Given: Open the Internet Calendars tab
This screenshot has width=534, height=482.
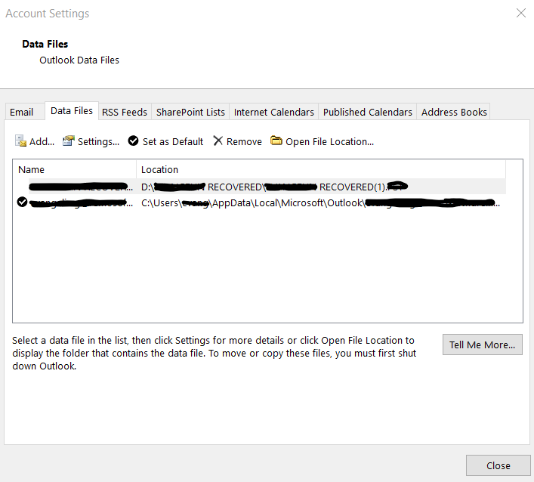Looking at the screenshot, I should pos(274,112).
